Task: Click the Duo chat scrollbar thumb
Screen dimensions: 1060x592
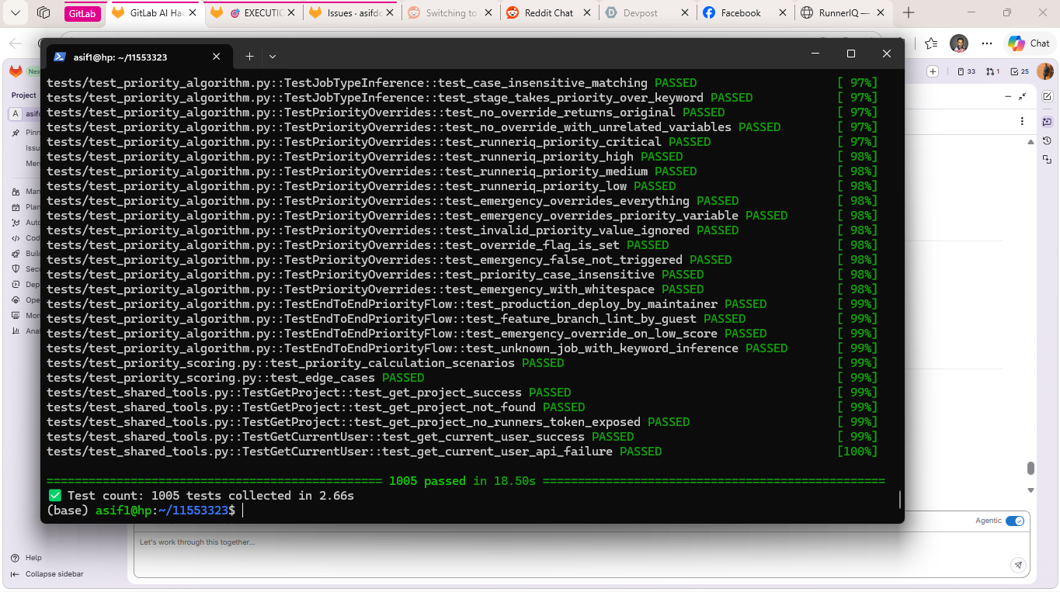Action: pyautogui.click(x=1031, y=468)
